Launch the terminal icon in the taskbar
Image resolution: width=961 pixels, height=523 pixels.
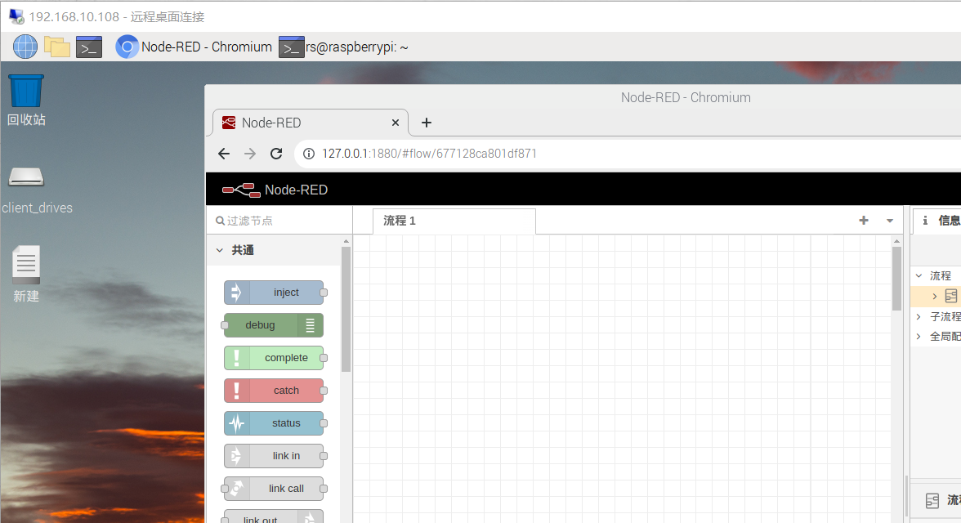[x=89, y=47]
